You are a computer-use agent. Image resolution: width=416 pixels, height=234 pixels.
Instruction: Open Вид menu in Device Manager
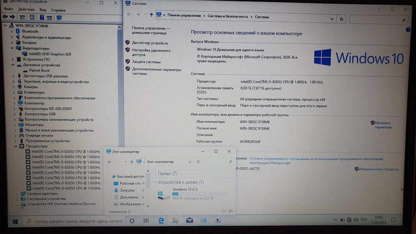[x=43, y=10]
